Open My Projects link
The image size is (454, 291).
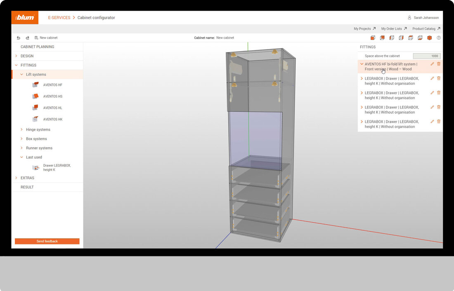point(364,28)
